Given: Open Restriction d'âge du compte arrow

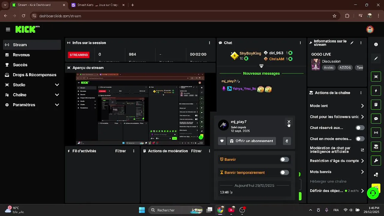Looking at the screenshot, I should click(362, 161).
